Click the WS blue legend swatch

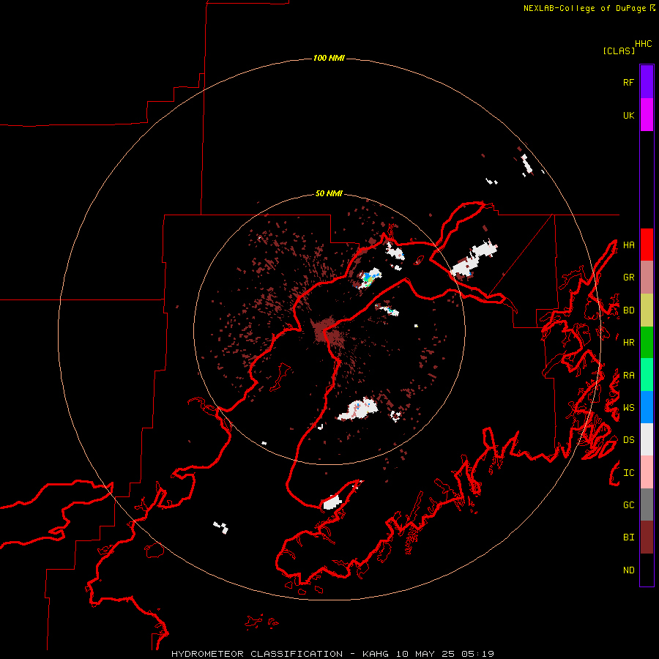coord(647,407)
